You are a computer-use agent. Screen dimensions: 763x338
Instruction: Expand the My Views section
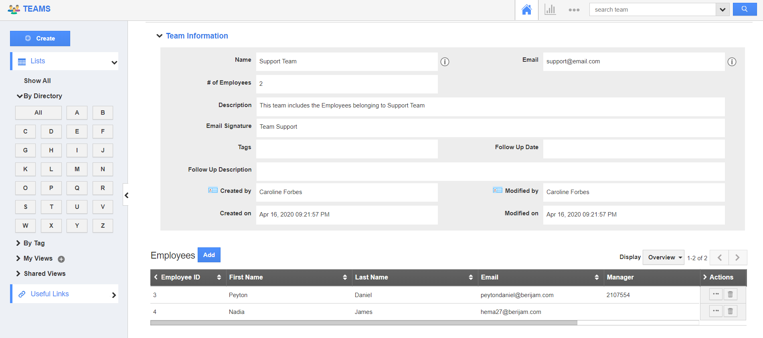(18, 258)
